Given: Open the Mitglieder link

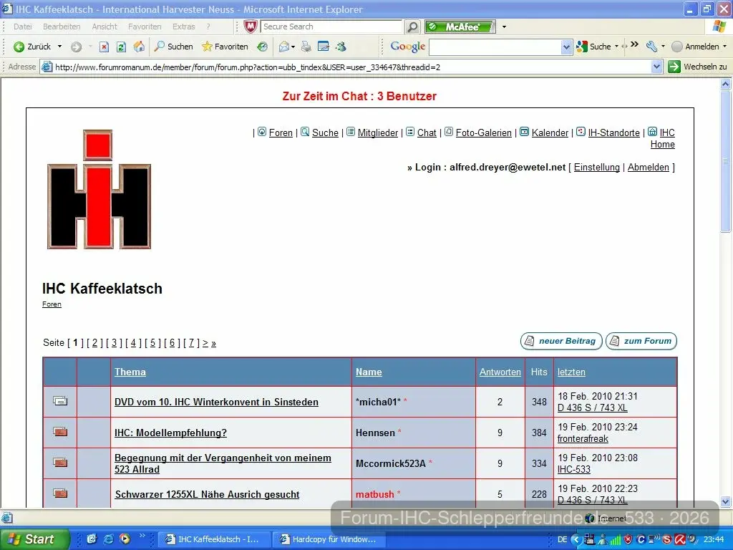Looking at the screenshot, I should [x=378, y=132].
